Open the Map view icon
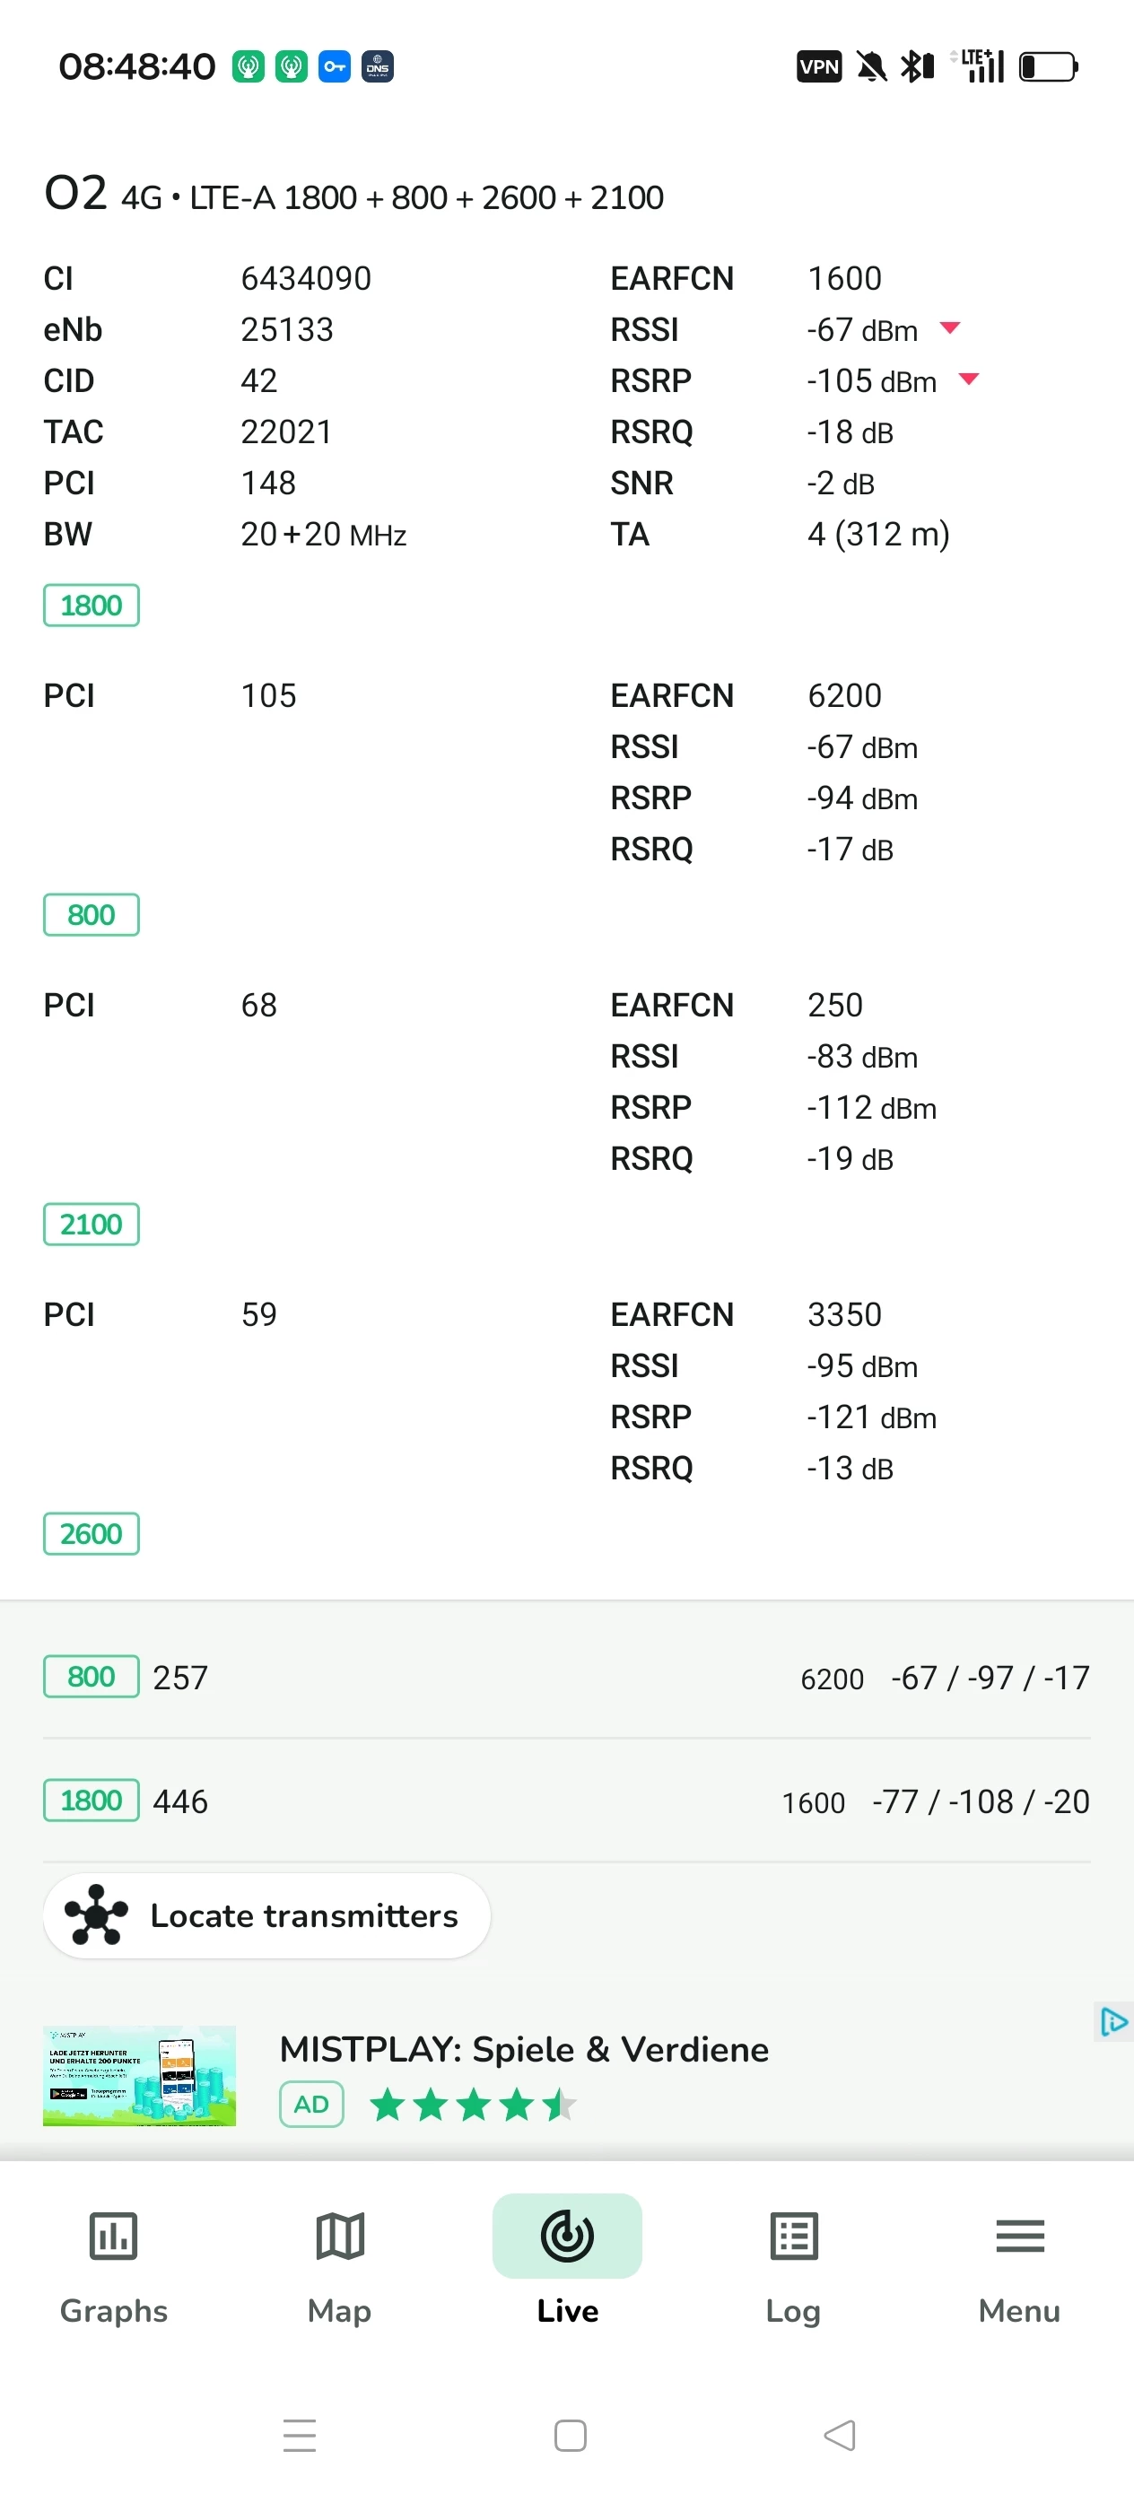 click(x=340, y=2237)
